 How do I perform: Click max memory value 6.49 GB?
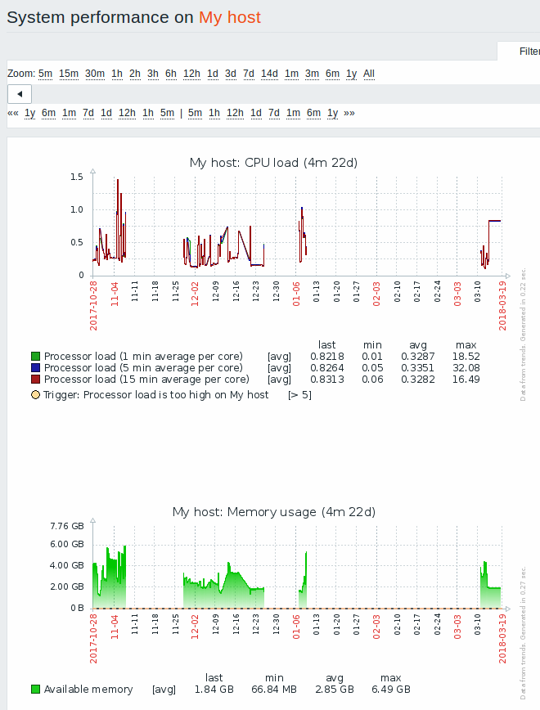point(391,690)
